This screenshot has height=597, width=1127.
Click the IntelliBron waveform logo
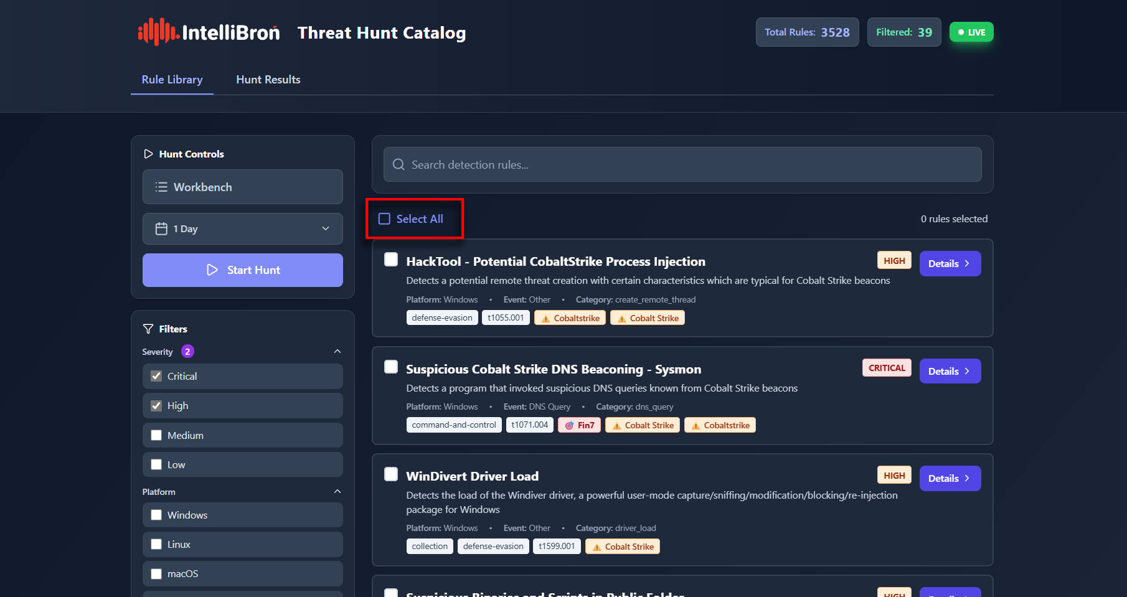pyautogui.click(x=158, y=32)
